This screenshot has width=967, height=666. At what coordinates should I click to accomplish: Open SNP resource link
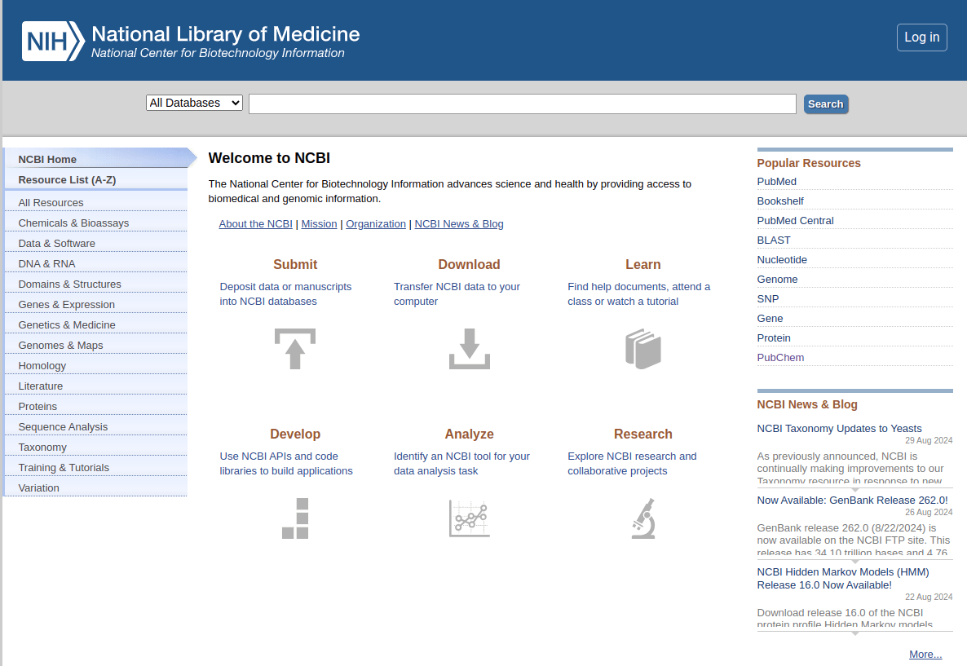click(768, 298)
